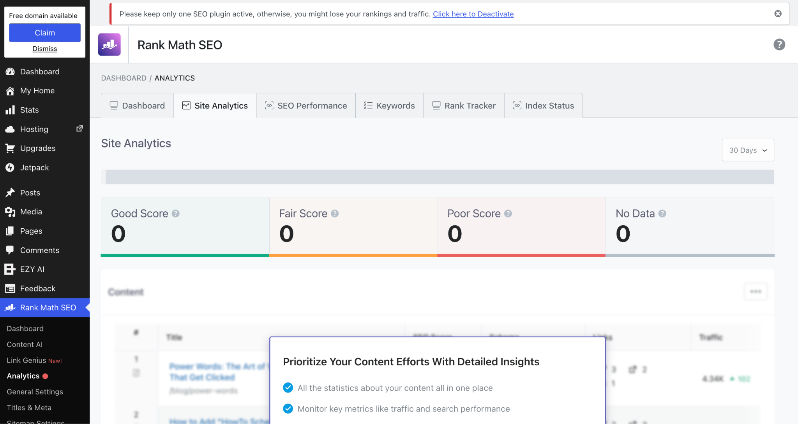The width and height of the screenshot is (798, 424).
Task: Click the 'Click here to Deactivate' link
Action: tap(473, 14)
